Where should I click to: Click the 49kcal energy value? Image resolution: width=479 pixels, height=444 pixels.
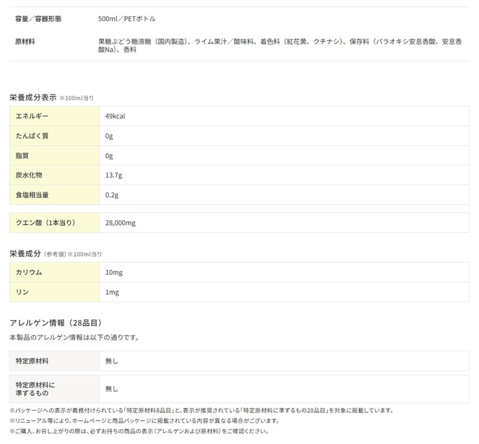[115, 116]
